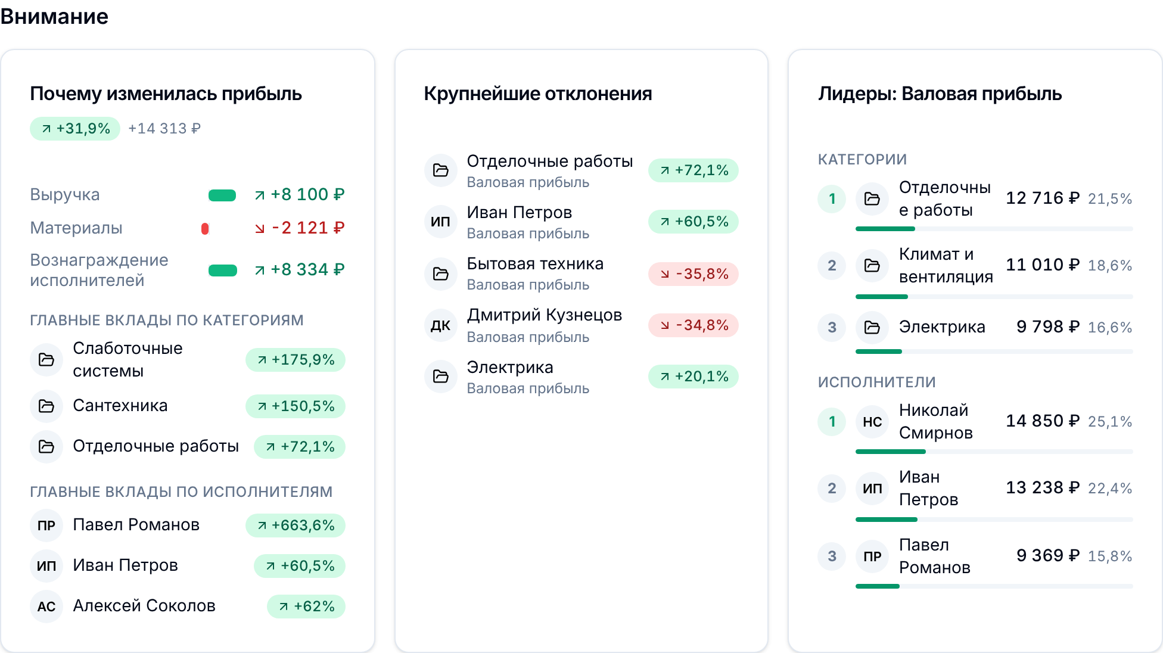Click the ПР avatar beside Павел Романов +663,6%
Screen dimensions: 1163x653
click(46, 525)
